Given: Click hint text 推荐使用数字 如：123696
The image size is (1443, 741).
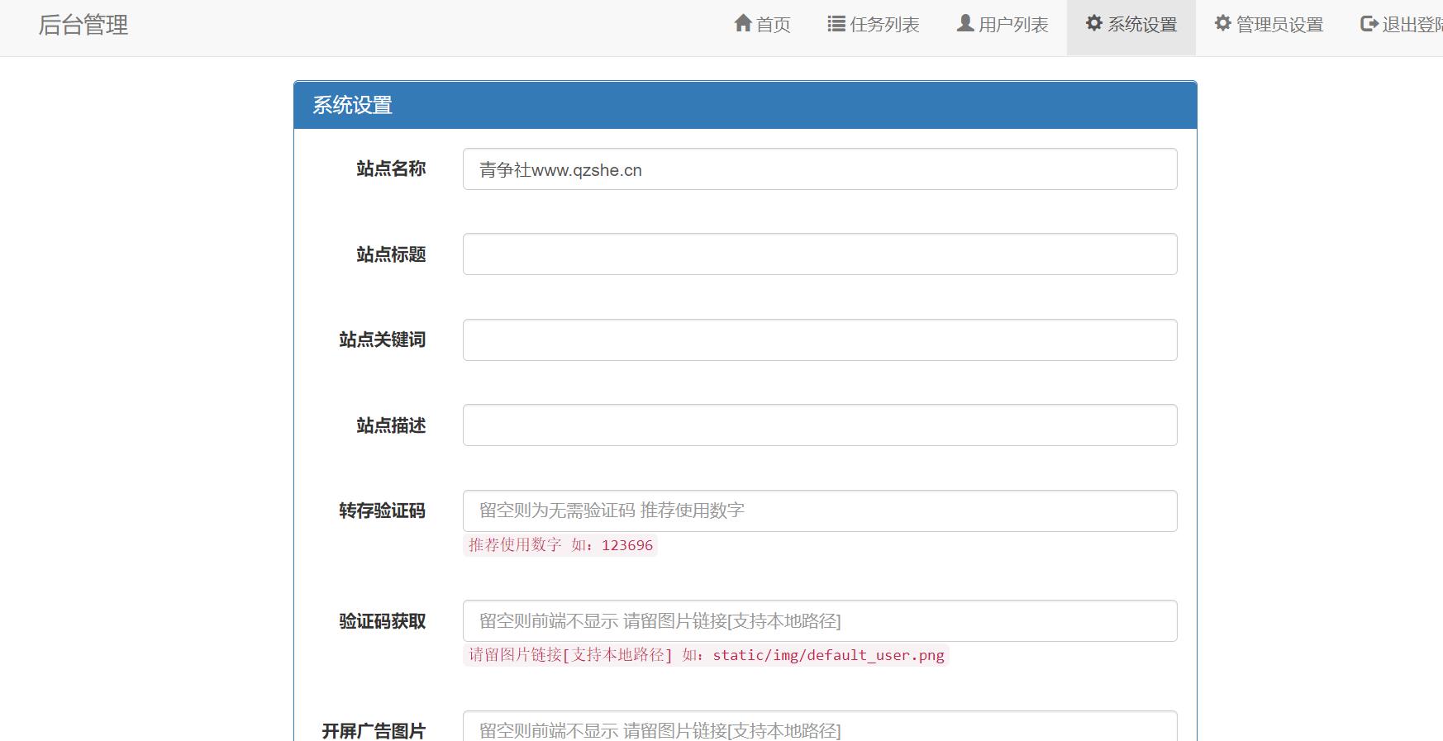Looking at the screenshot, I should (x=560, y=545).
